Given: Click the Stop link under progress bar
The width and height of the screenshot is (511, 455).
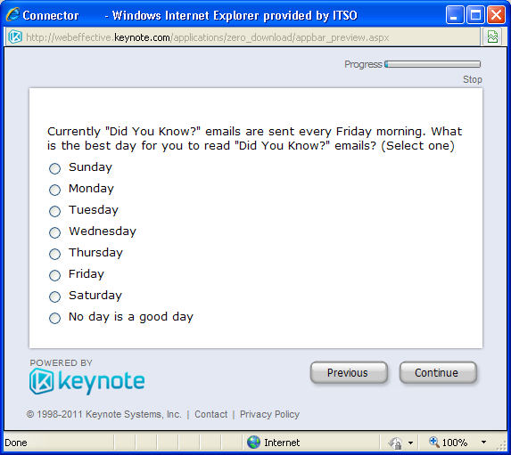Looking at the screenshot, I should [x=473, y=79].
